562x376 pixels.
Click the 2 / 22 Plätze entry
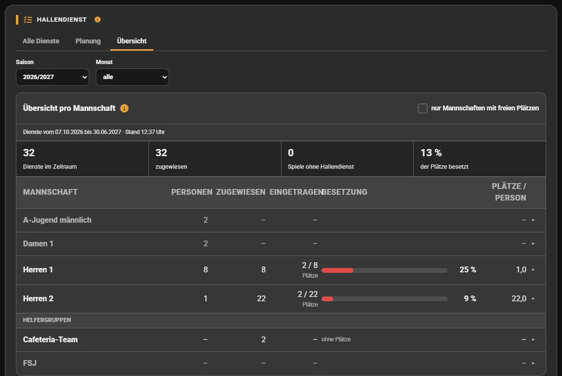pyautogui.click(x=308, y=299)
